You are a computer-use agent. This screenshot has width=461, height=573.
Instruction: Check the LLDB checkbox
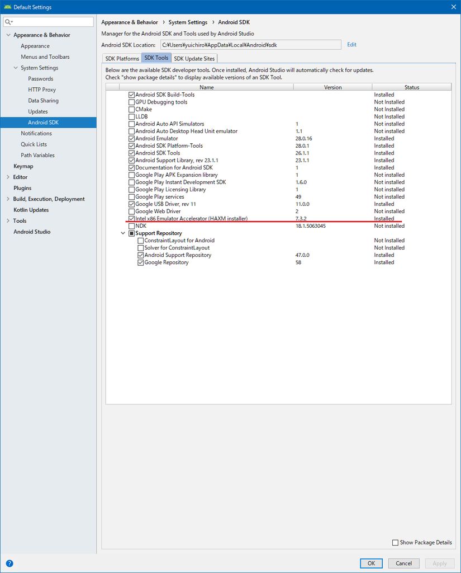click(x=131, y=116)
